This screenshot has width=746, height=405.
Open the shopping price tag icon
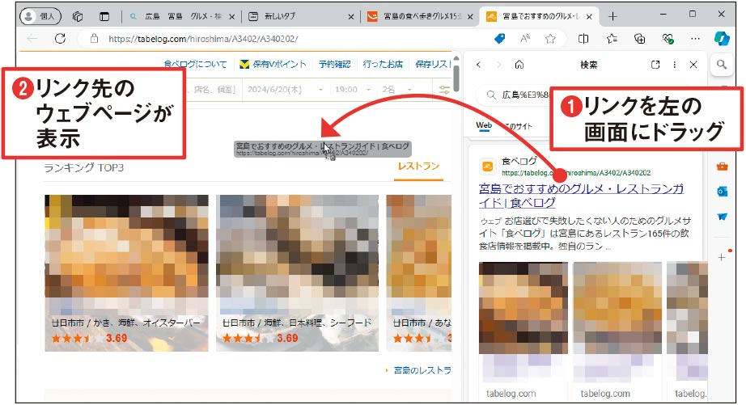(499, 39)
